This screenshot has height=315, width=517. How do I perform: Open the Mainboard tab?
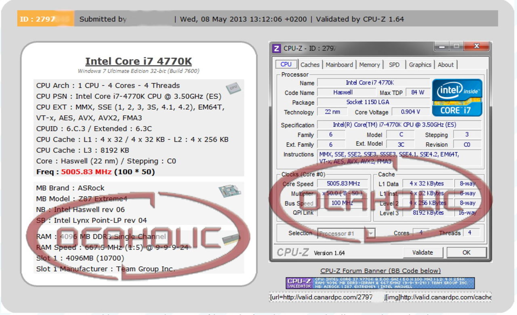(339, 64)
